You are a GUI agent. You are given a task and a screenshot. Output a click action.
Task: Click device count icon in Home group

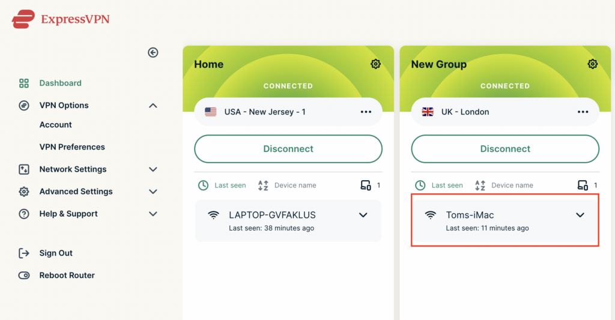point(366,185)
